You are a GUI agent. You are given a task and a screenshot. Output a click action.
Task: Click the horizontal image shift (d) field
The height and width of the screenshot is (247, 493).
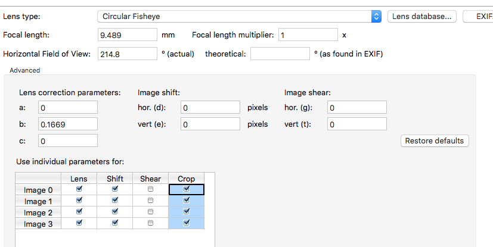coord(210,107)
